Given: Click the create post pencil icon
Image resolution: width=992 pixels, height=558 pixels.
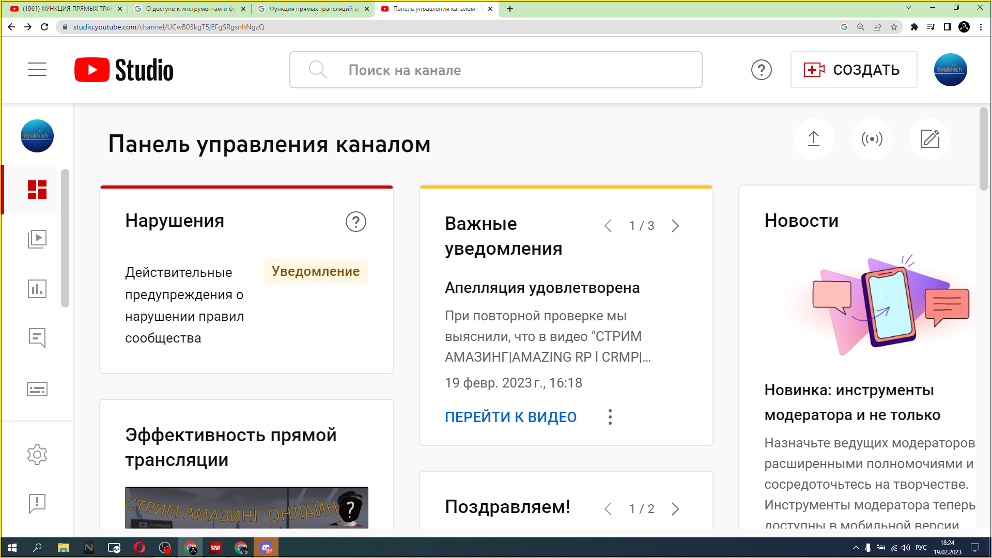Looking at the screenshot, I should point(929,139).
